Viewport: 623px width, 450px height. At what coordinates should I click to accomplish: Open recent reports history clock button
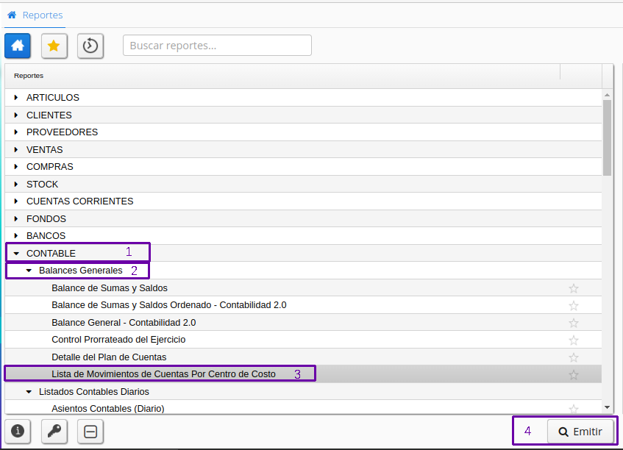point(90,46)
